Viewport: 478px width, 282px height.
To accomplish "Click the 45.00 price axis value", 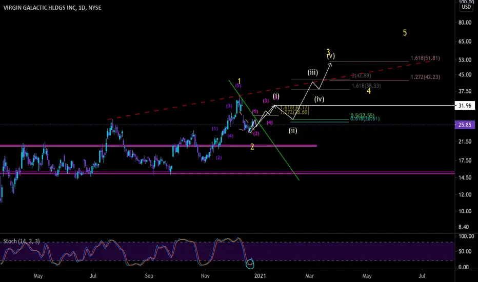I will point(465,75).
